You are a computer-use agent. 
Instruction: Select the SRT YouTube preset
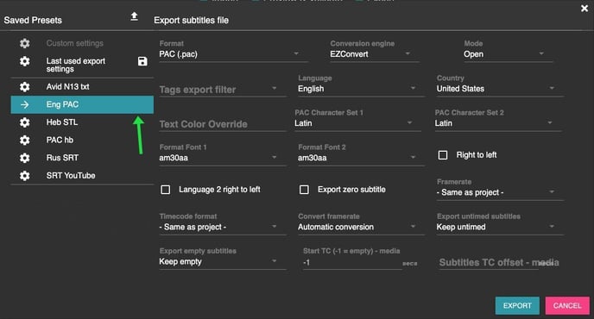pyautogui.click(x=82, y=176)
